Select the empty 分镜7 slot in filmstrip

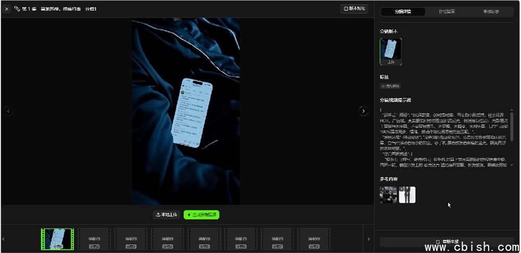pyautogui.click(x=277, y=239)
